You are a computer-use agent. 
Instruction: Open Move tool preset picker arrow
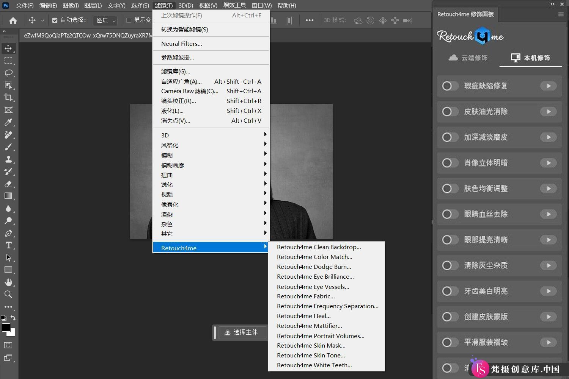point(42,20)
